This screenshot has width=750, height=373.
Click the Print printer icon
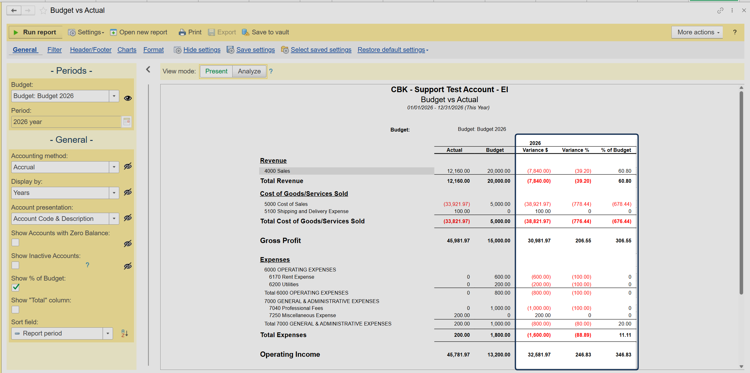coord(182,32)
